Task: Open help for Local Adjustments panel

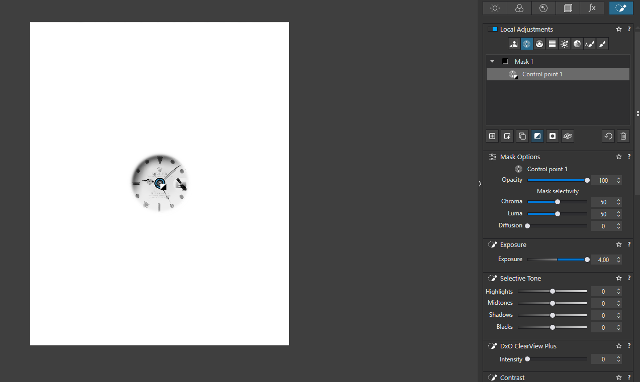Action: [x=629, y=30]
